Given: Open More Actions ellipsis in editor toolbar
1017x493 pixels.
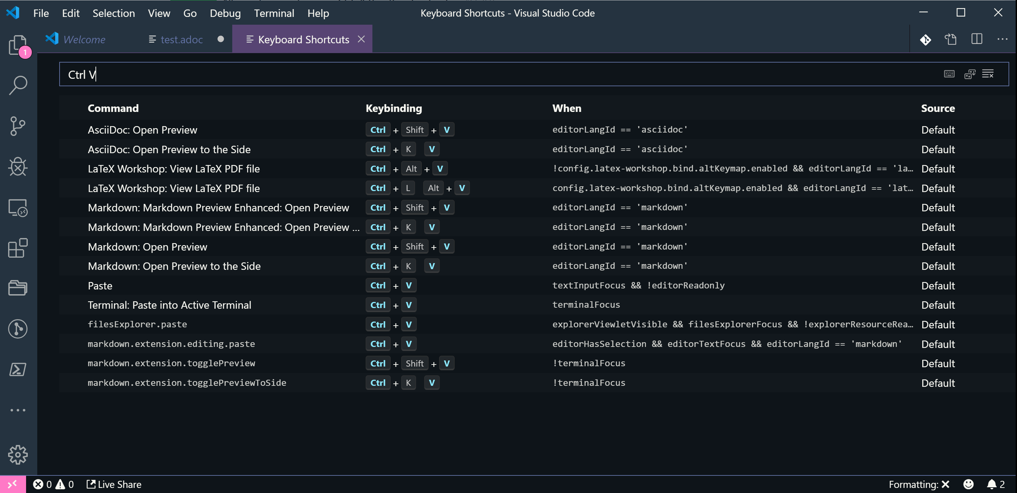Looking at the screenshot, I should click(1002, 40).
